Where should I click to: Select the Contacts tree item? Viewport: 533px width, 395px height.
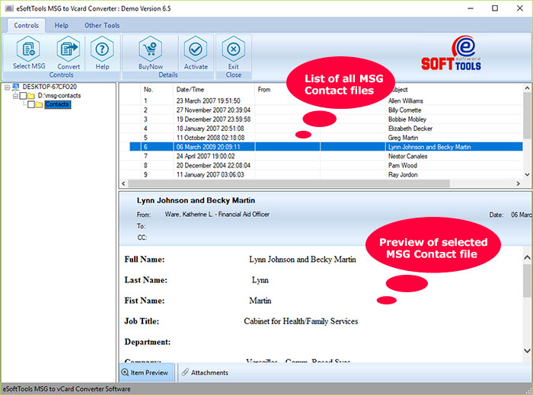pyautogui.click(x=57, y=104)
